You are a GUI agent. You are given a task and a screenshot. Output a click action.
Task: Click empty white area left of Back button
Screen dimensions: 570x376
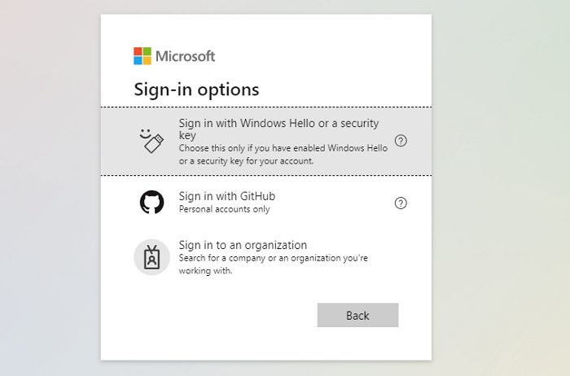point(212,316)
